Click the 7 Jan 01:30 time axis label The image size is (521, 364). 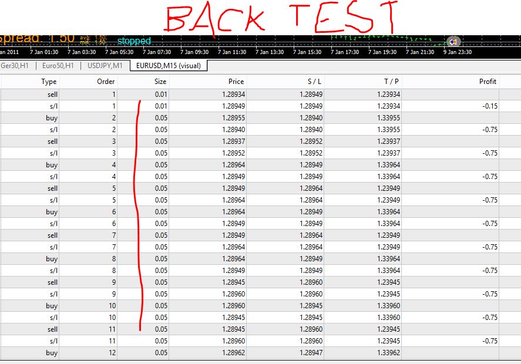(x=44, y=52)
